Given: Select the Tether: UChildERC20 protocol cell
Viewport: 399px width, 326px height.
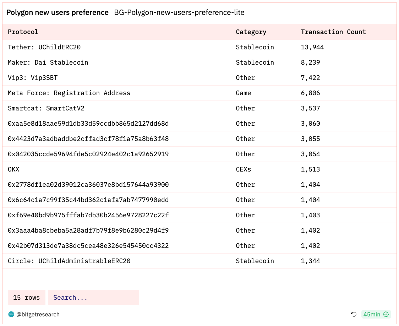Looking at the screenshot, I should pos(42,47).
